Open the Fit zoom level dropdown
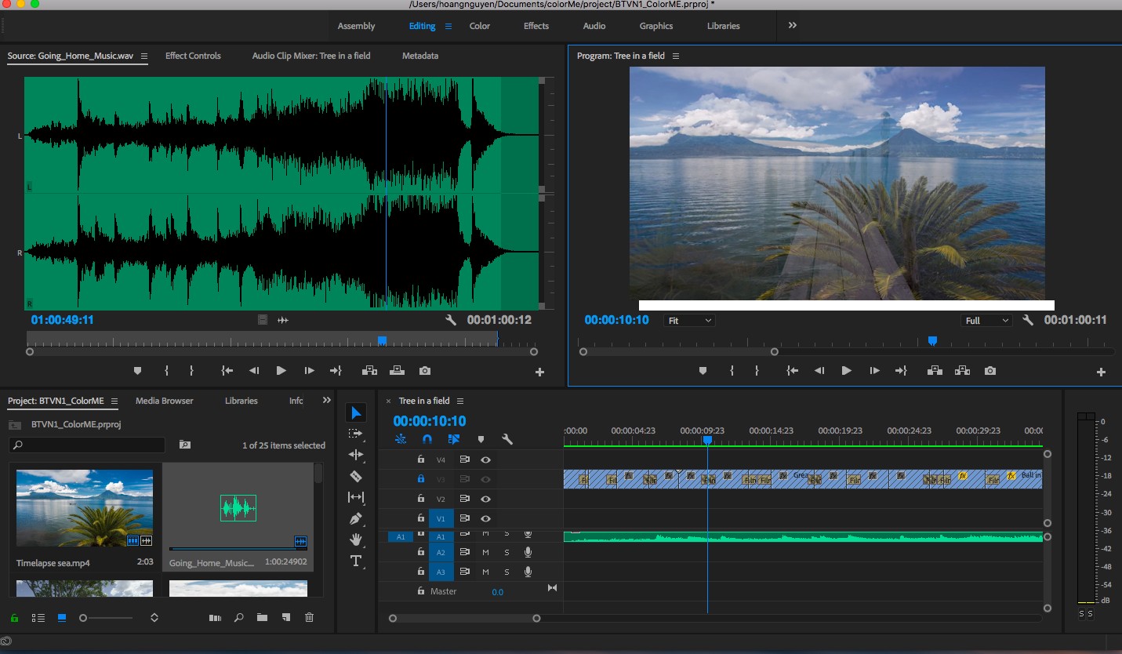The height and width of the screenshot is (654, 1122). click(689, 321)
